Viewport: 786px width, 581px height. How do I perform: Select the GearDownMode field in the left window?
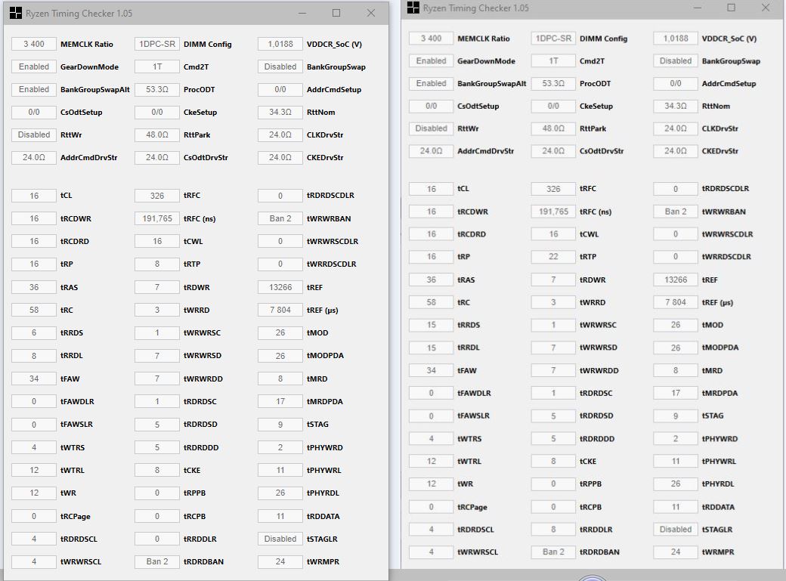coord(34,66)
